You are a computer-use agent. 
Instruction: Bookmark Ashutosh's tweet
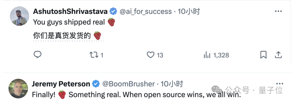point(263,55)
